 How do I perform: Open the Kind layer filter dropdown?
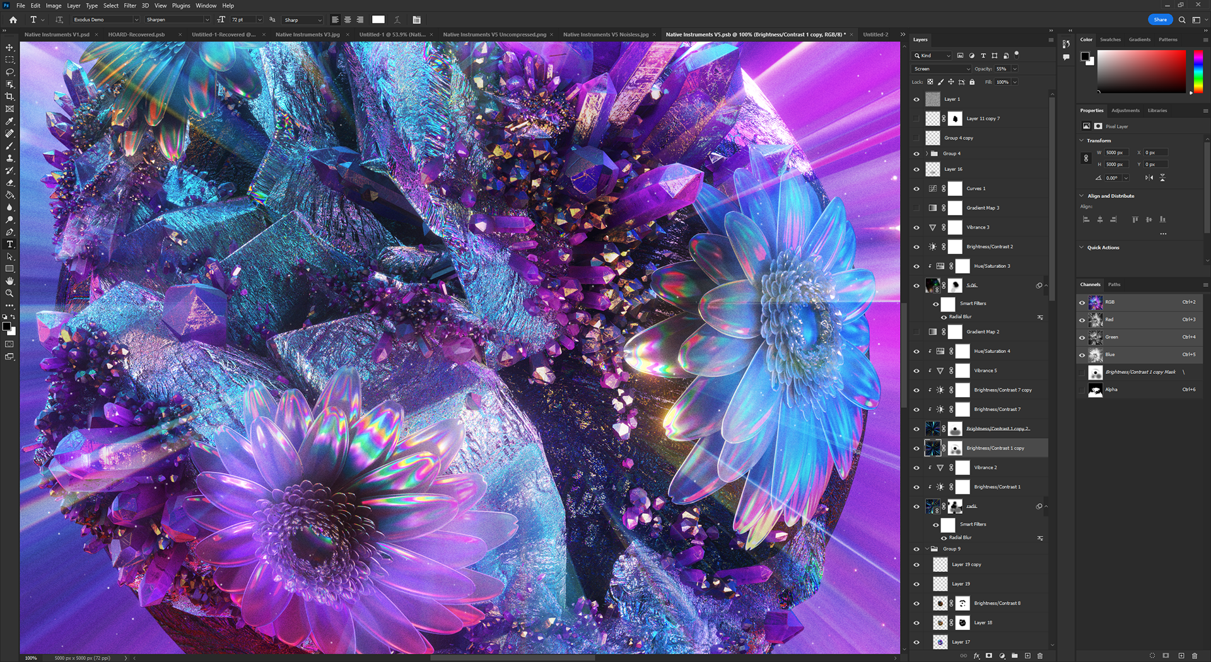[x=932, y=55]
